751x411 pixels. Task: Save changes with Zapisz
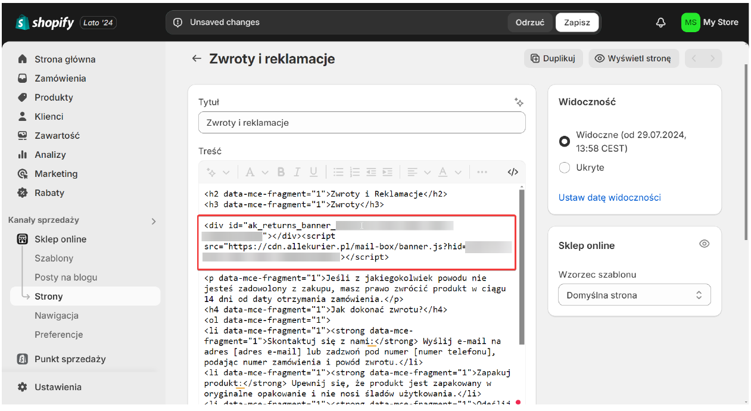[x=577, y=23]
